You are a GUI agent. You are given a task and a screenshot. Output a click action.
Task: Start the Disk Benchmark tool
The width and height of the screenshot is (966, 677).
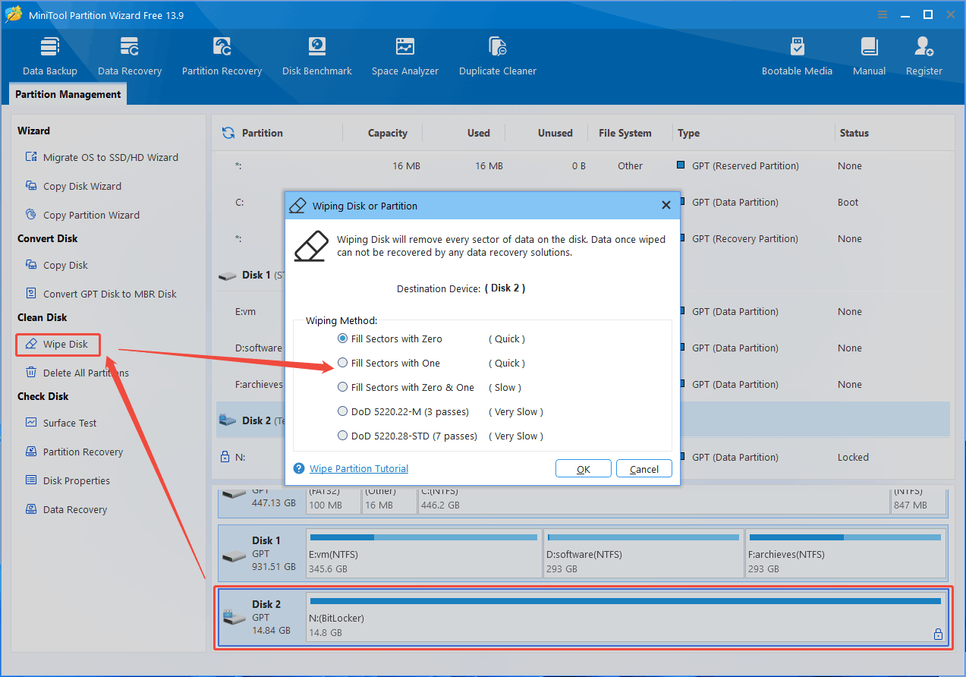click(316, 56)
